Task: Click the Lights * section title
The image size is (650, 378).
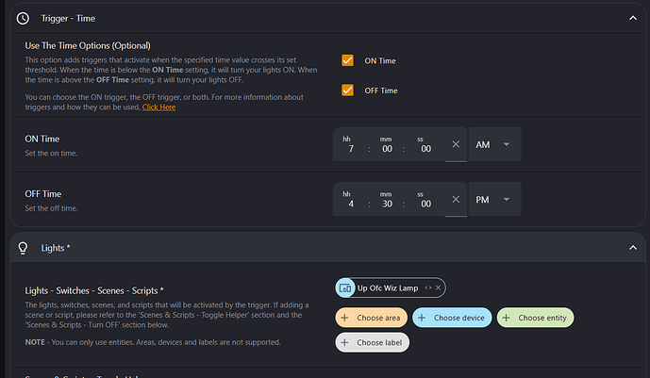Action: click(x=56, y=248)
